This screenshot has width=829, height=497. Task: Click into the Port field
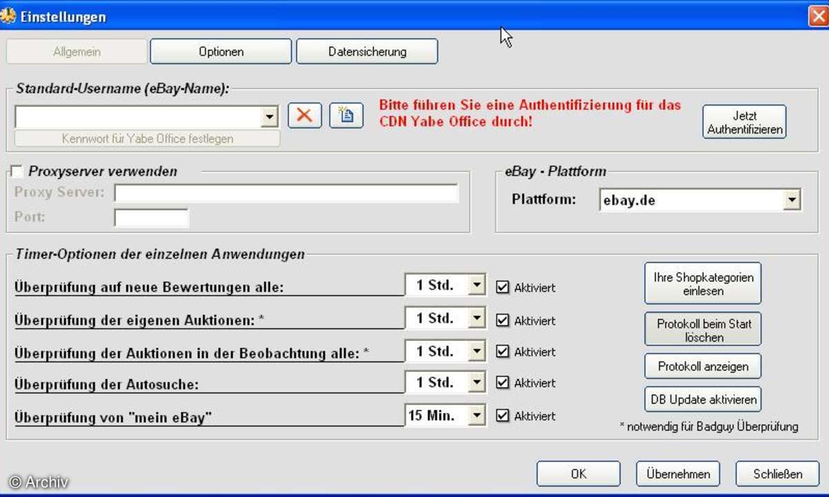coord(151,218)
